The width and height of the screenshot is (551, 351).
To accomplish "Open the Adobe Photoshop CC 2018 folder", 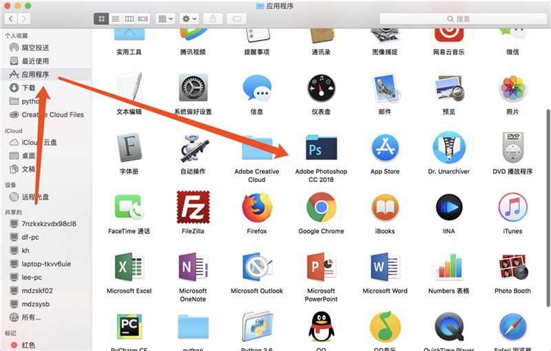I will pyautogui.click(x=321, y=148).
